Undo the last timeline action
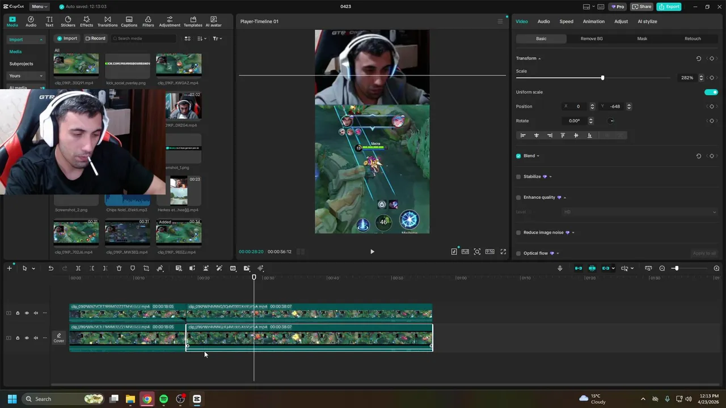 coord(50,268)
